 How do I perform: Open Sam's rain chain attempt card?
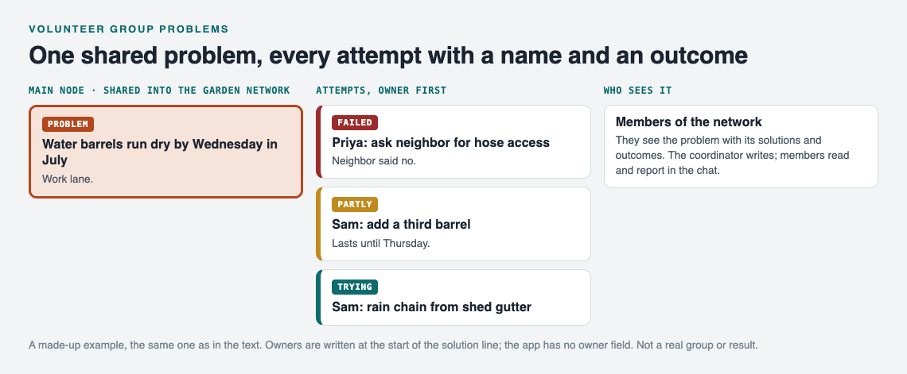click(453, 297)
